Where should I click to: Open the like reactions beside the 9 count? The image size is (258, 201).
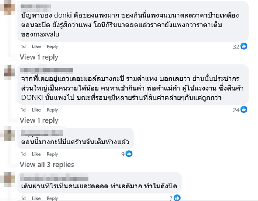(129, 154)
